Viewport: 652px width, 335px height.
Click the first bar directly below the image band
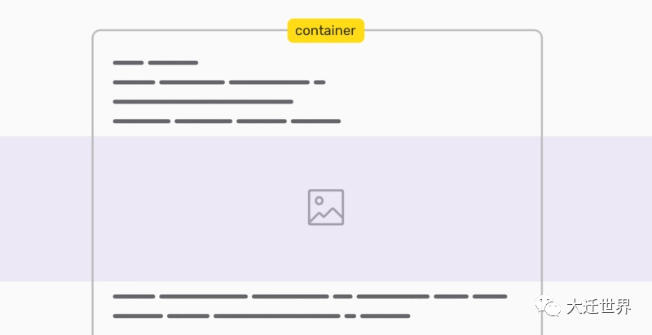134,297
